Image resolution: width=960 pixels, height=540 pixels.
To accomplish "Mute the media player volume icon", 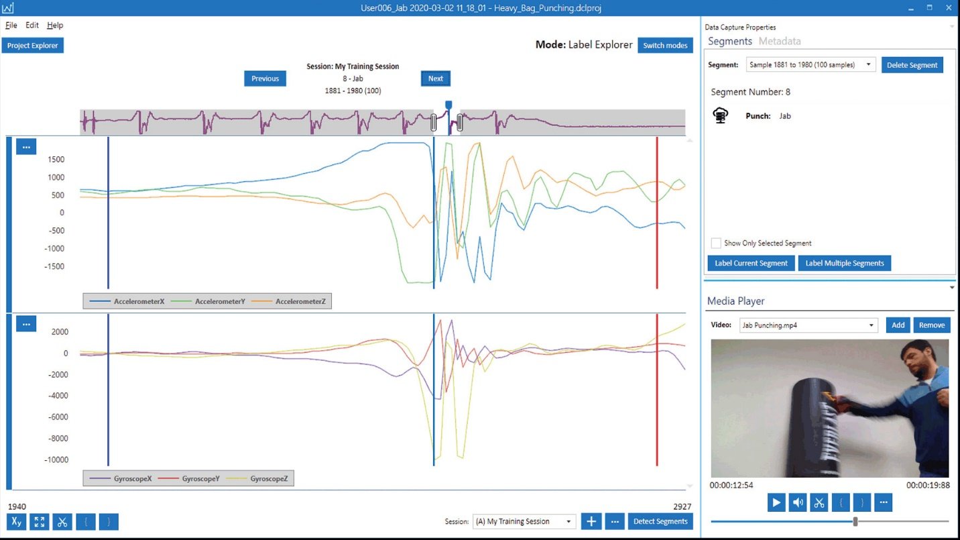I will [x=798, y=502].
